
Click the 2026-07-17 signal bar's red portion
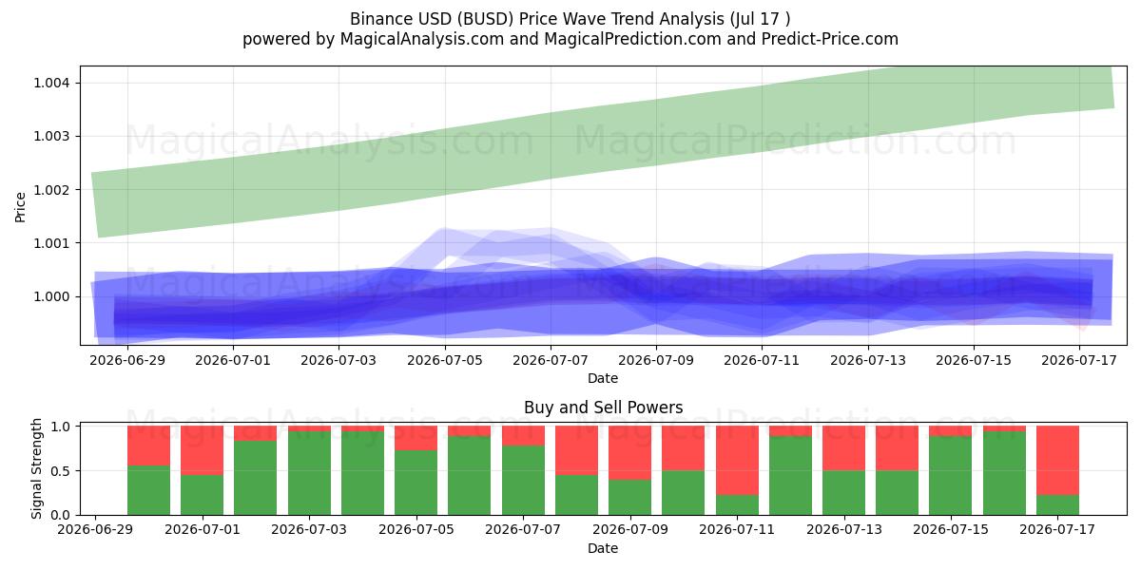pos(1057,461)
